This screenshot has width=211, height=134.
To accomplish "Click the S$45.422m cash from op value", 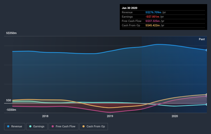I will (x=153, y=25).
